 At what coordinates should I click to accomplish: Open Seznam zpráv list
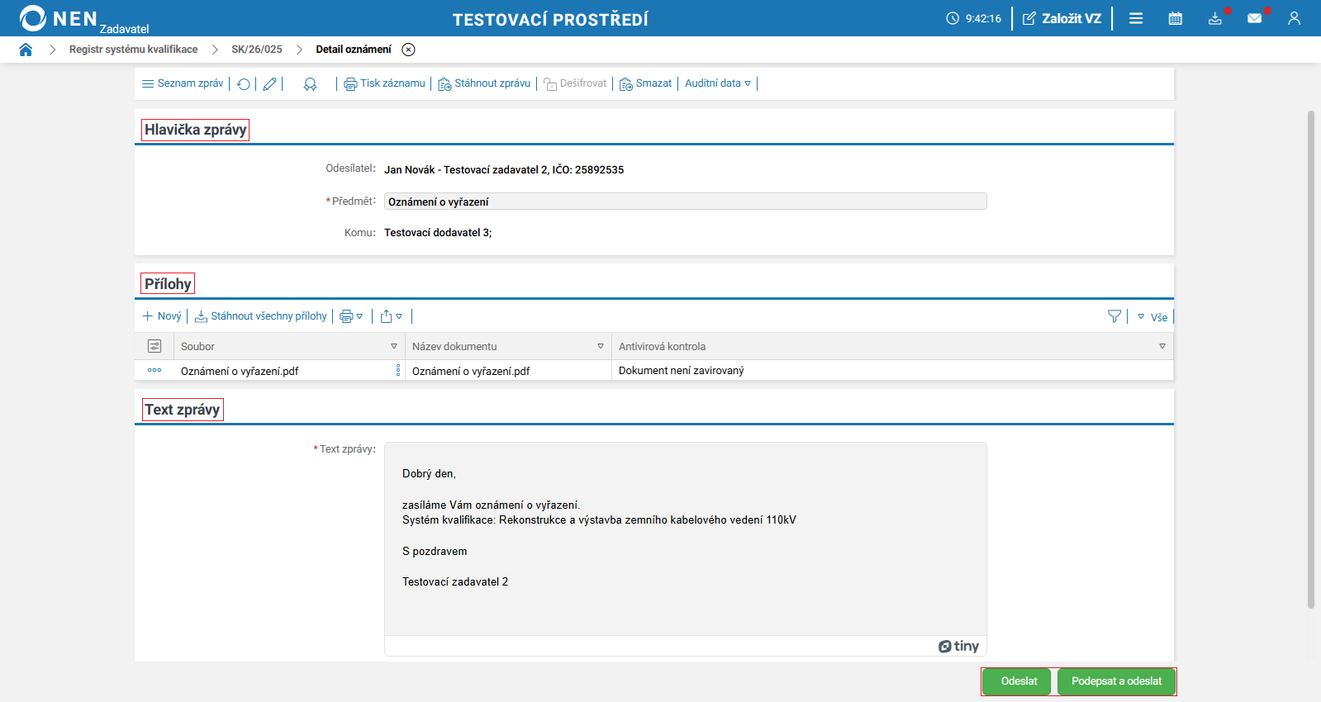click(x=183, y=83)
